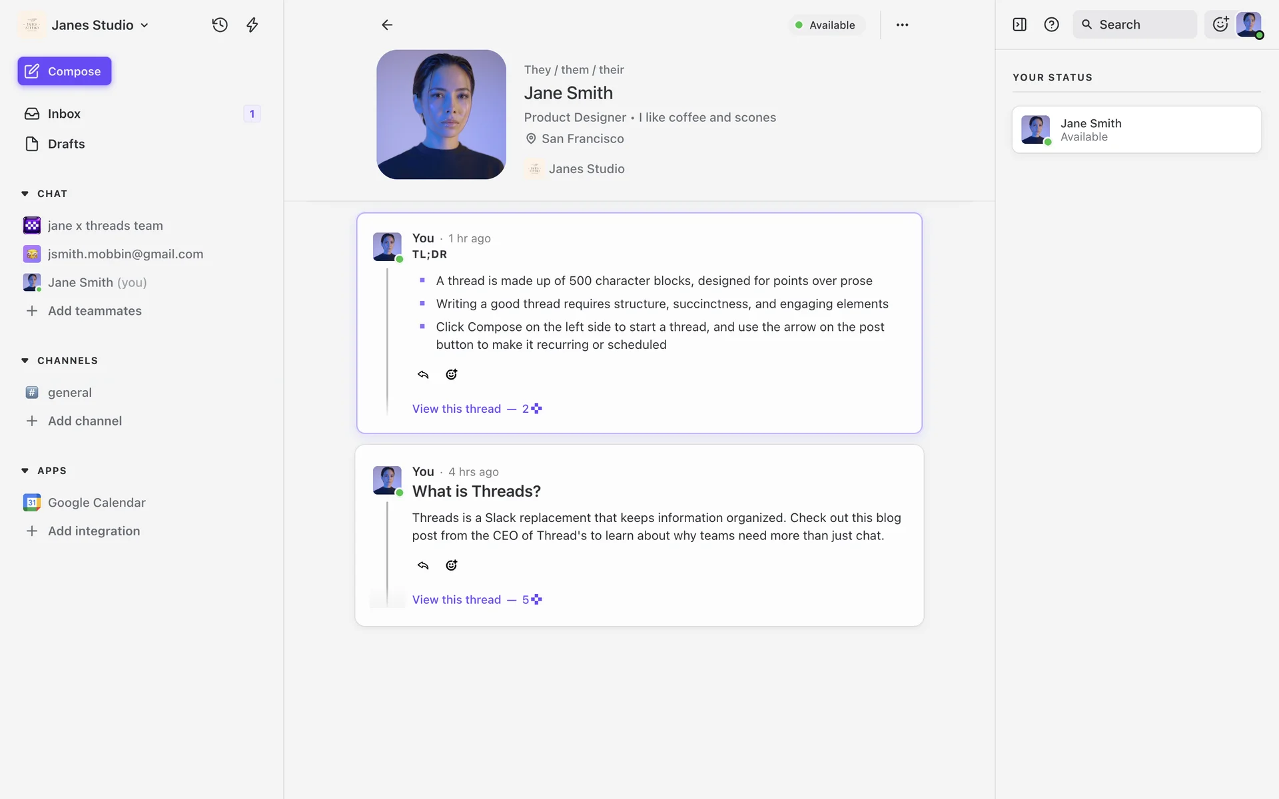Collapse the CHANNELS section
1279x799 pixels.
point(25,360)
